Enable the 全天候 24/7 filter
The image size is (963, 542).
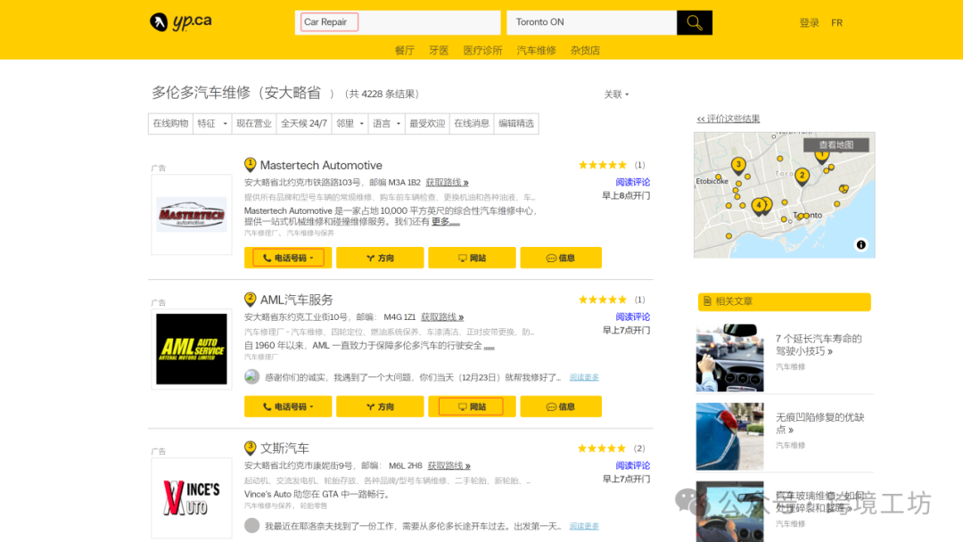pos(303,123)
